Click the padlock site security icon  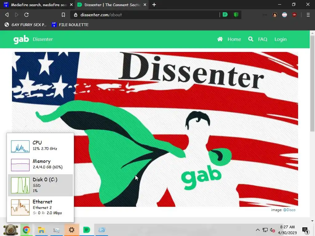point(76,15)
